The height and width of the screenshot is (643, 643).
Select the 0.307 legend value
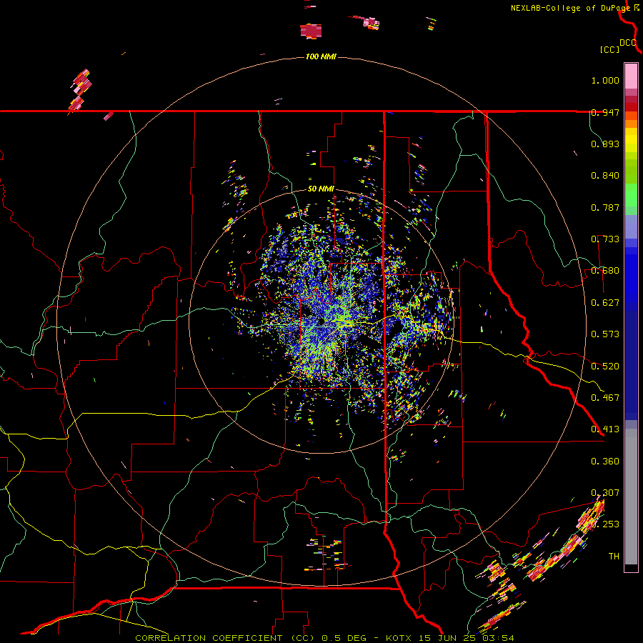point(605,492)
